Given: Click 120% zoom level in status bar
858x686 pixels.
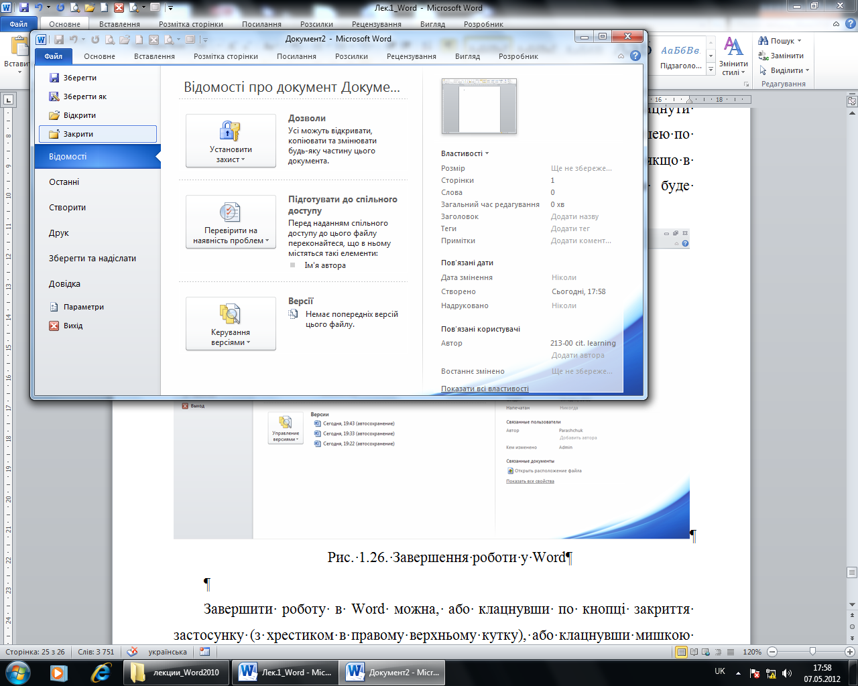Looking at the screenshot, I should tap(752, 652).
